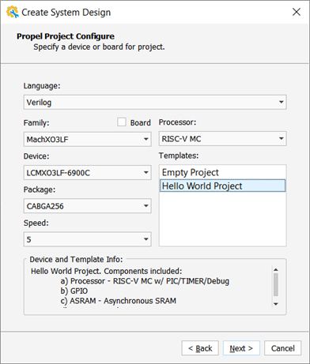Click the info box scroll down arrow

pyautogui.click(x=276, y=304)
